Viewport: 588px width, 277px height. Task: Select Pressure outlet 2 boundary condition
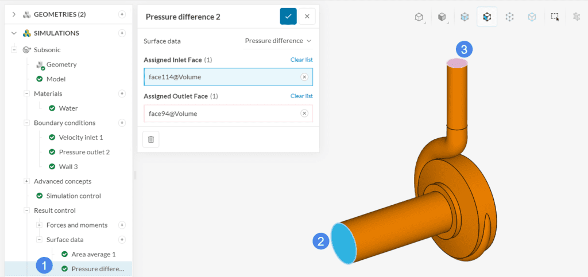(84, 152)
